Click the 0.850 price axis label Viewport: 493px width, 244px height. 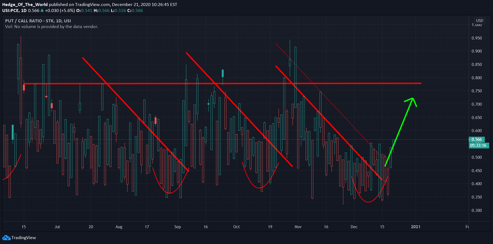pyautogui.click(x=477, y=65)
